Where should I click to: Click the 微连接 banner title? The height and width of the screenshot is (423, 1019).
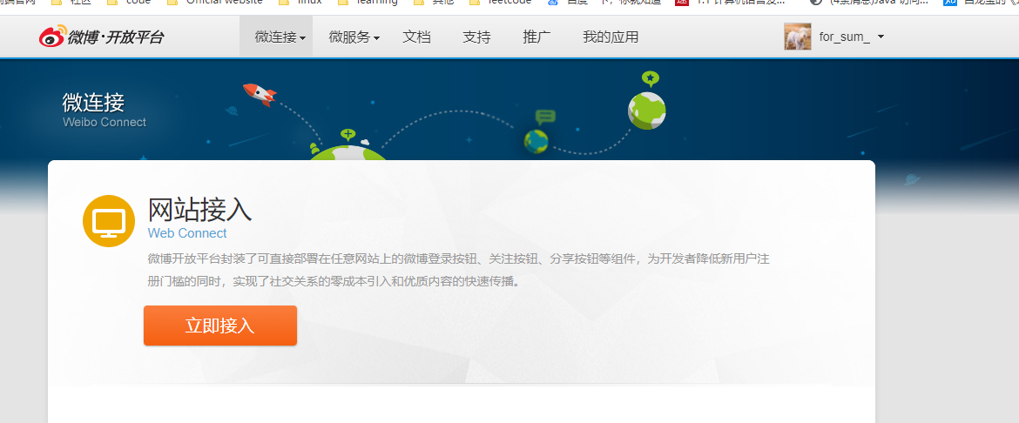[93, 102]
